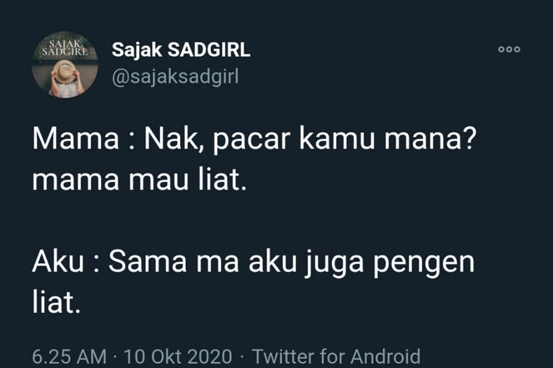Open the three-dot more options menu
This screenshot has height=368, width=553.
(x=509, y=50)
